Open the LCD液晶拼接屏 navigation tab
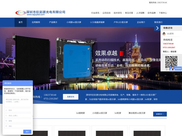 click(x=97, y=22)
